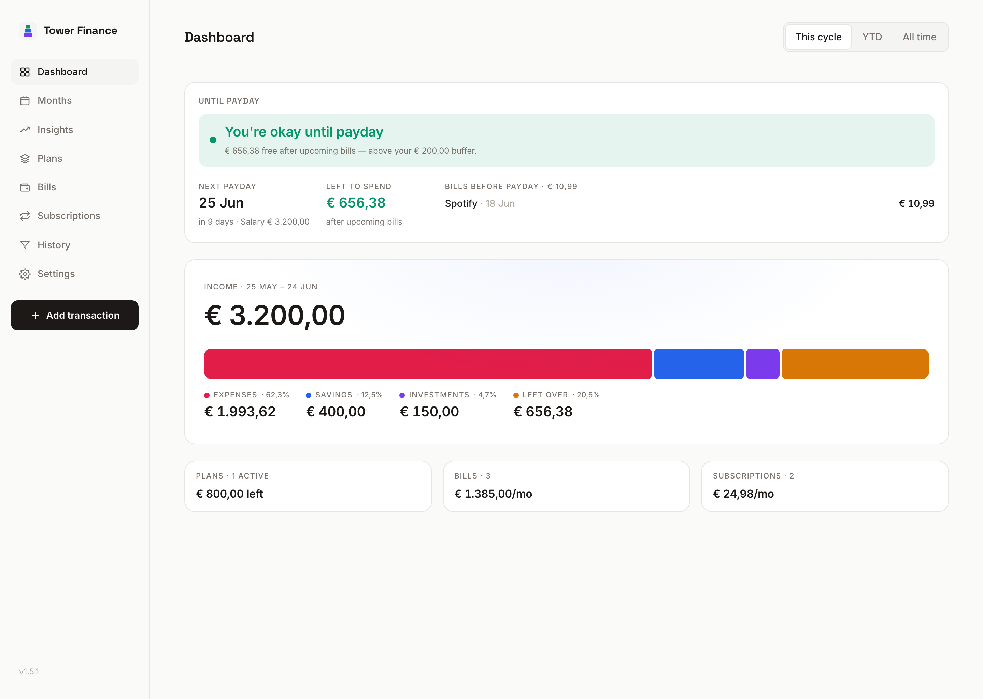The height and width of the screenshot is (699, 983).
Task: Click the 'after upcoming bills' caption
Action: pos(364,222)
